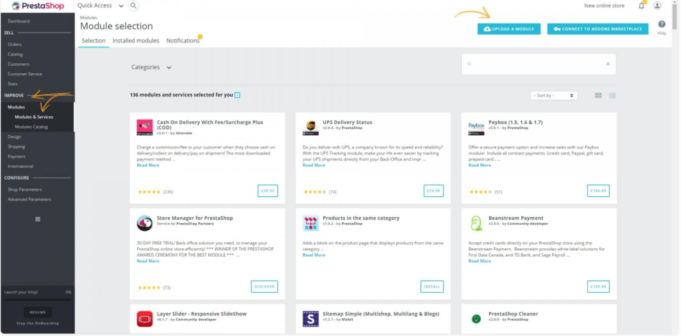Clear the module search with X icon
The width and height of the screenshot is (681, 336).
pos(608,64)
